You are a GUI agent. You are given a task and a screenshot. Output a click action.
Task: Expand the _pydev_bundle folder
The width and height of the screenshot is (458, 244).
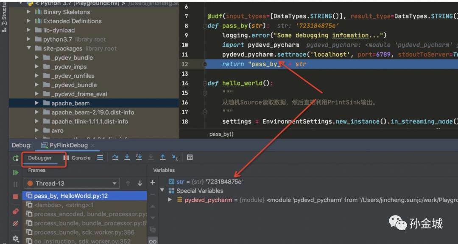click(37, 58)
